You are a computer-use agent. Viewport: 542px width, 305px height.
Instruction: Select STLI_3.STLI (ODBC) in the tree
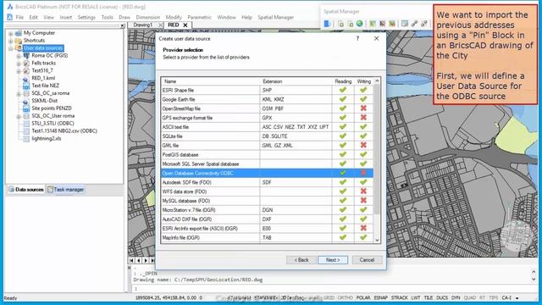(53, 123)
